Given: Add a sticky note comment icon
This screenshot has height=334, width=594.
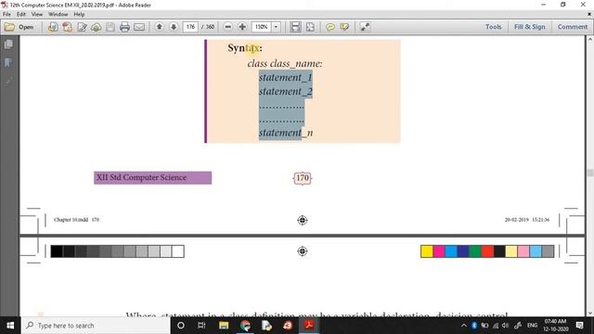Looking at the screenshot, I should 330,27.
